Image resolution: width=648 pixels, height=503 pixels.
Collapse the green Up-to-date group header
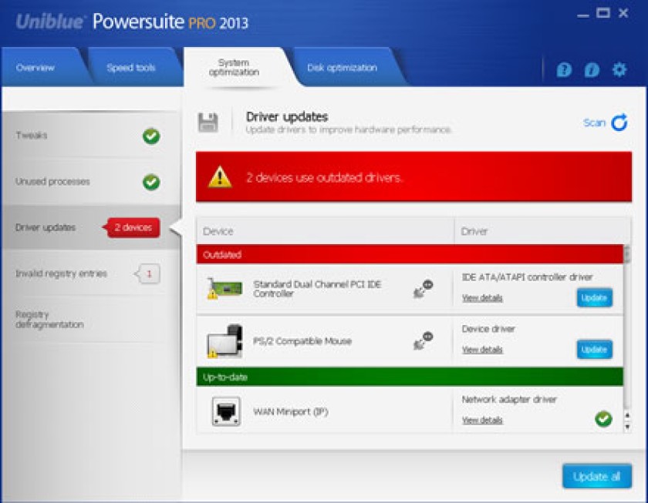(x=410, y=377)
